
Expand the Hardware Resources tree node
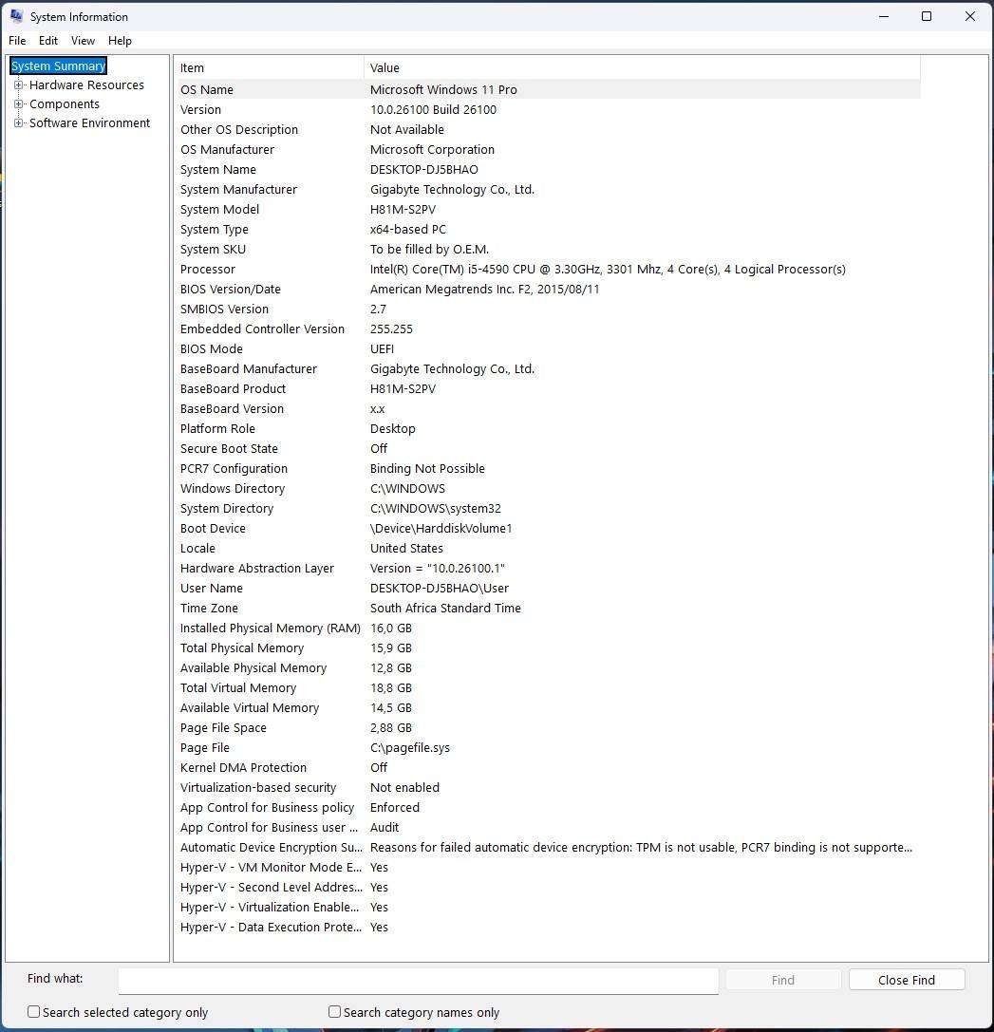point(20,84)
